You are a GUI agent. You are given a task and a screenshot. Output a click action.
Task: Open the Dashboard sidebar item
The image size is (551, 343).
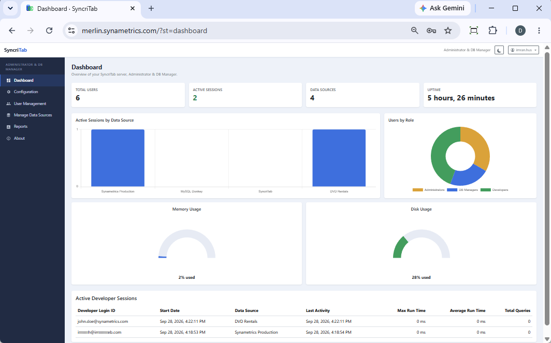pyautogui.click(x=32, y=80)
